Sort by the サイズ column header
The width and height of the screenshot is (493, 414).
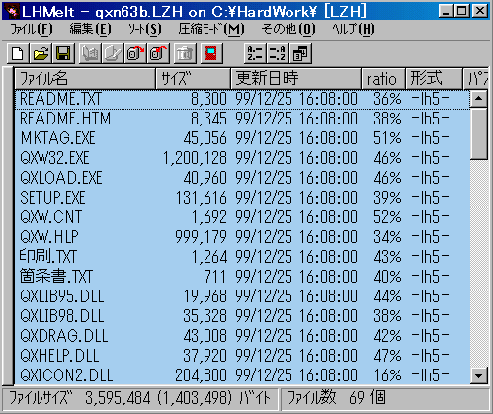click(194, 79)
